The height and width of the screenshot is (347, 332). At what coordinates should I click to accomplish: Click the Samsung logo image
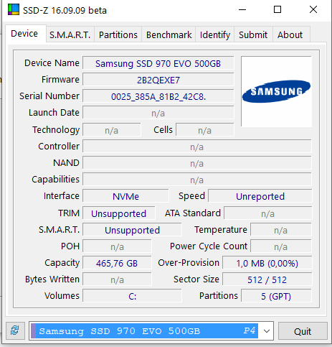click(276, 91)
